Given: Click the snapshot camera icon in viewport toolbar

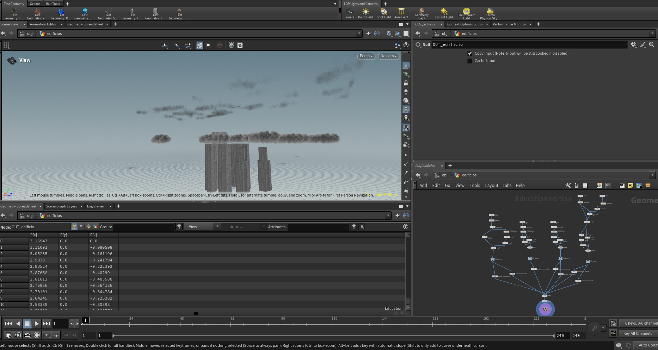Looking at the screenshot, I should [232, 45].
